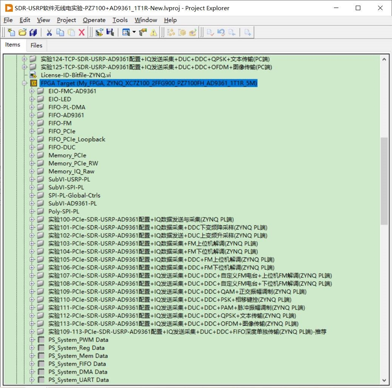Click the Undo Checkout arrow icon
Screen dimensions: 392x388
coord(221,32)
